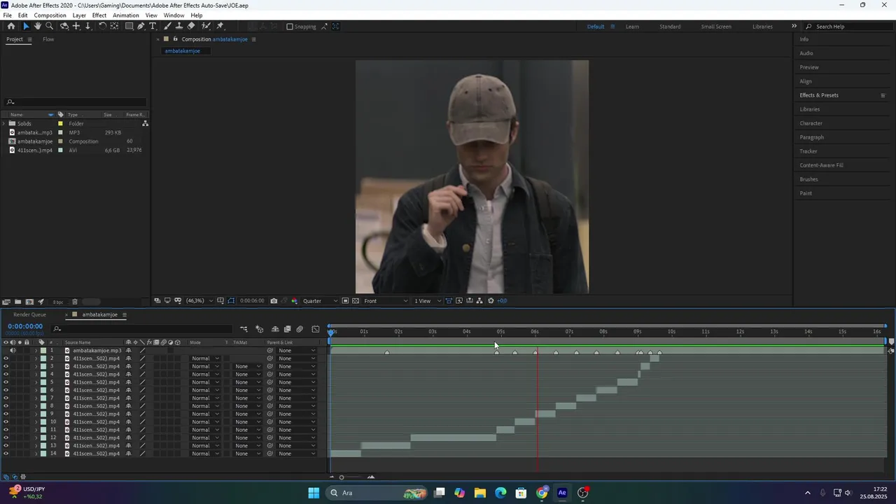Create a new folder in Project panel

pyautogui.click(x=17, y=302)
